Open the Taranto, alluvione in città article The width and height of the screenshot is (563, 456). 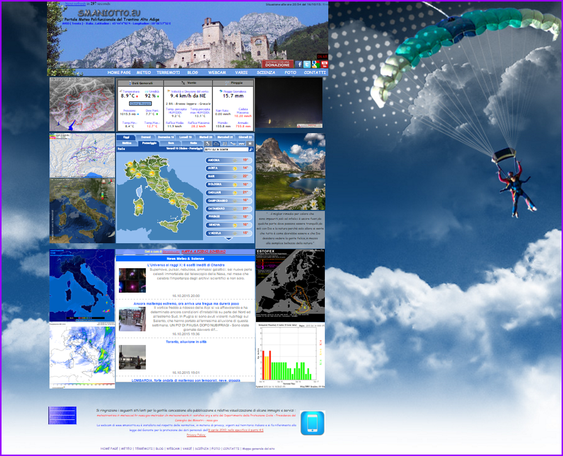pyautogui.click(x=186, y=342)
